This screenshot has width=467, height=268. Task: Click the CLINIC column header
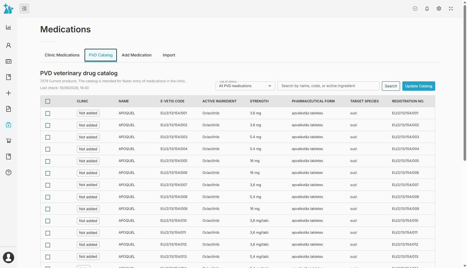point(82,101)
